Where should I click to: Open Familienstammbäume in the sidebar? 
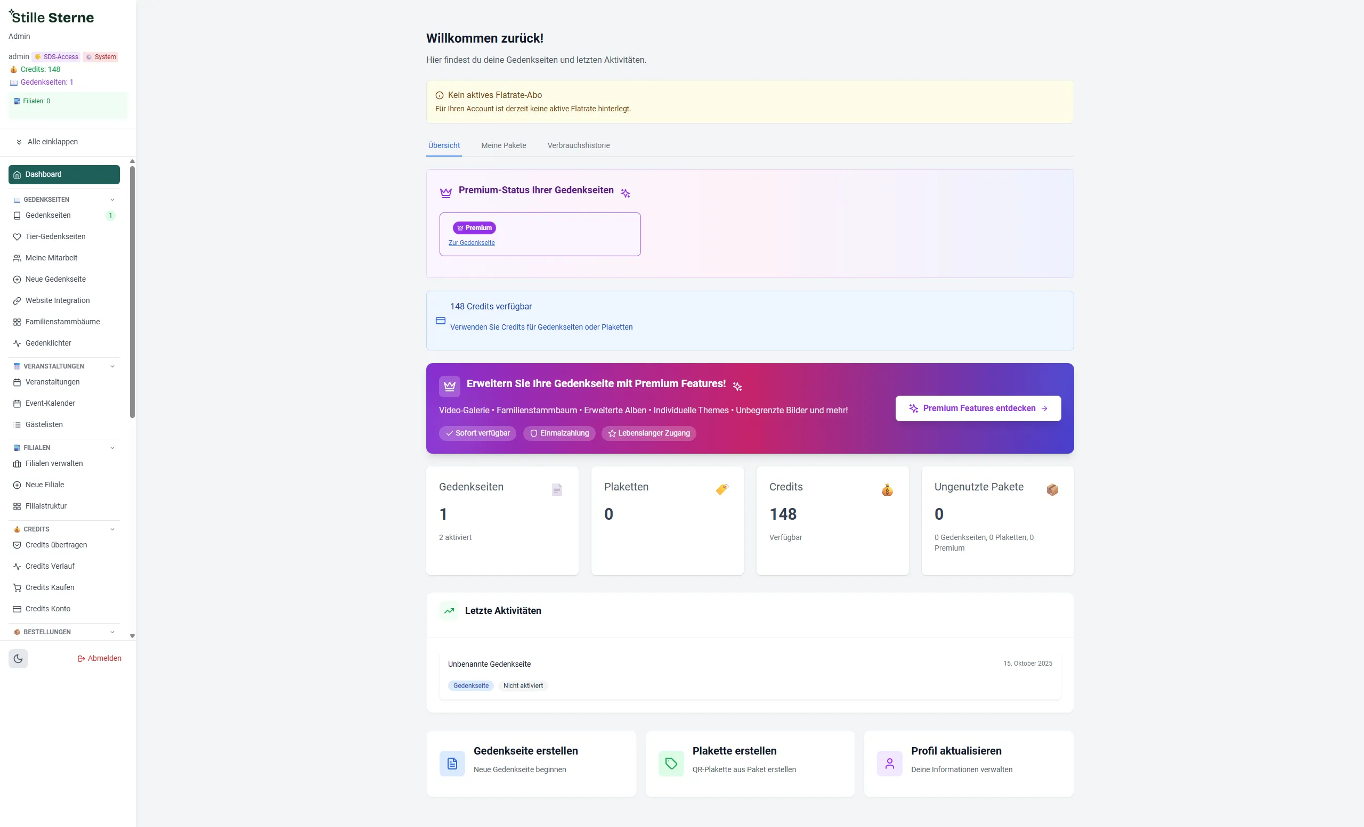[x=62, y=322]
